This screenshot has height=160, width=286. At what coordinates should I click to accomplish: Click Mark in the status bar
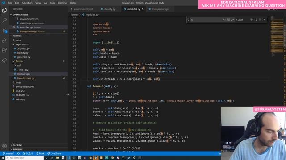40,153
